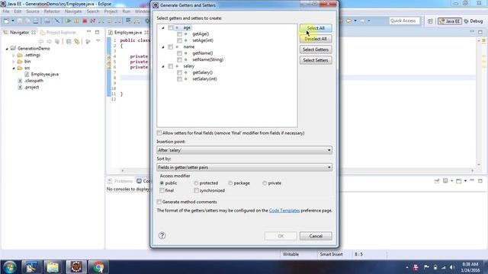Check the setName(String) checkbox
Image resolution: width=488 pixels, height=274 pixels.
tap(179, 59)
